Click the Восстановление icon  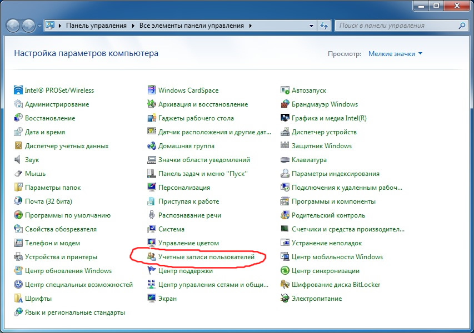18,118
